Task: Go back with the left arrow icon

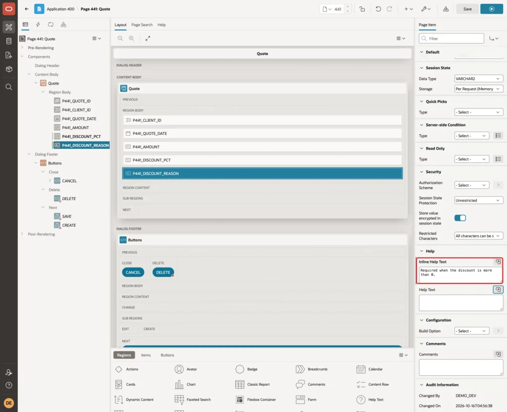Action: (27, 9)
